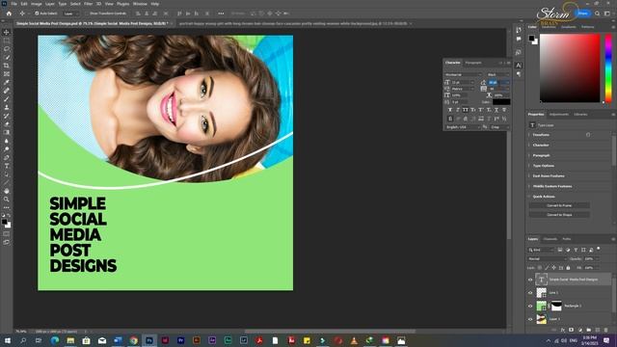This screenshot has width=617, height=347.
Task: Open the search icon near Share
Action: coord(598,13)
